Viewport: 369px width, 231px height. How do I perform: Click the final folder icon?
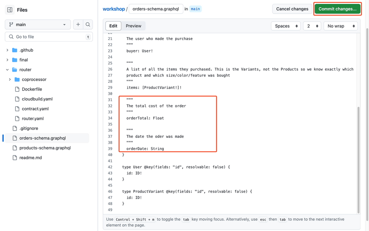click(x=15, y=60)
